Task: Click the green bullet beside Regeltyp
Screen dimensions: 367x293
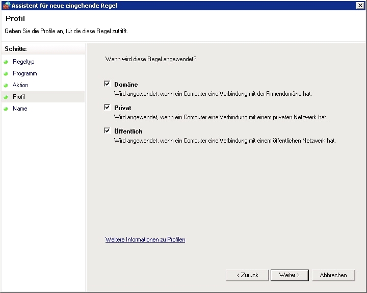Action: tap(6, 62)
